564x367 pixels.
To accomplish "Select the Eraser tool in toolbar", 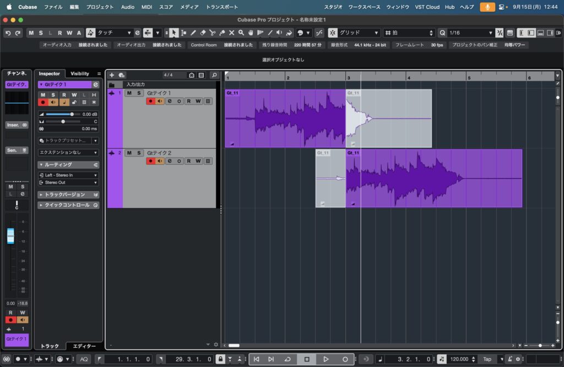I will pos(203,33).
